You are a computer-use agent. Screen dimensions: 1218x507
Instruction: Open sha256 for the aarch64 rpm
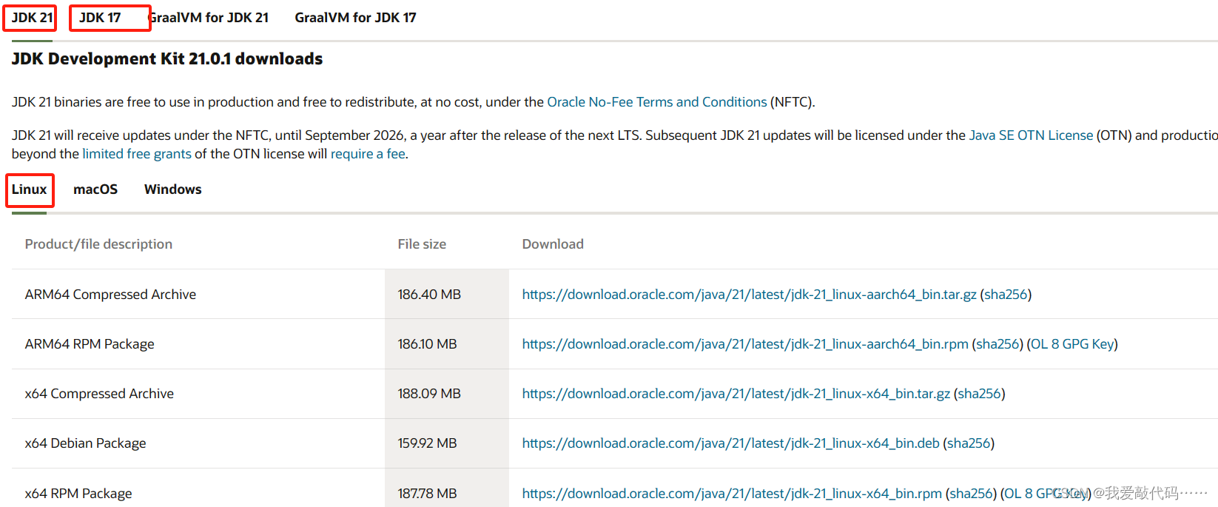[997, 344]
